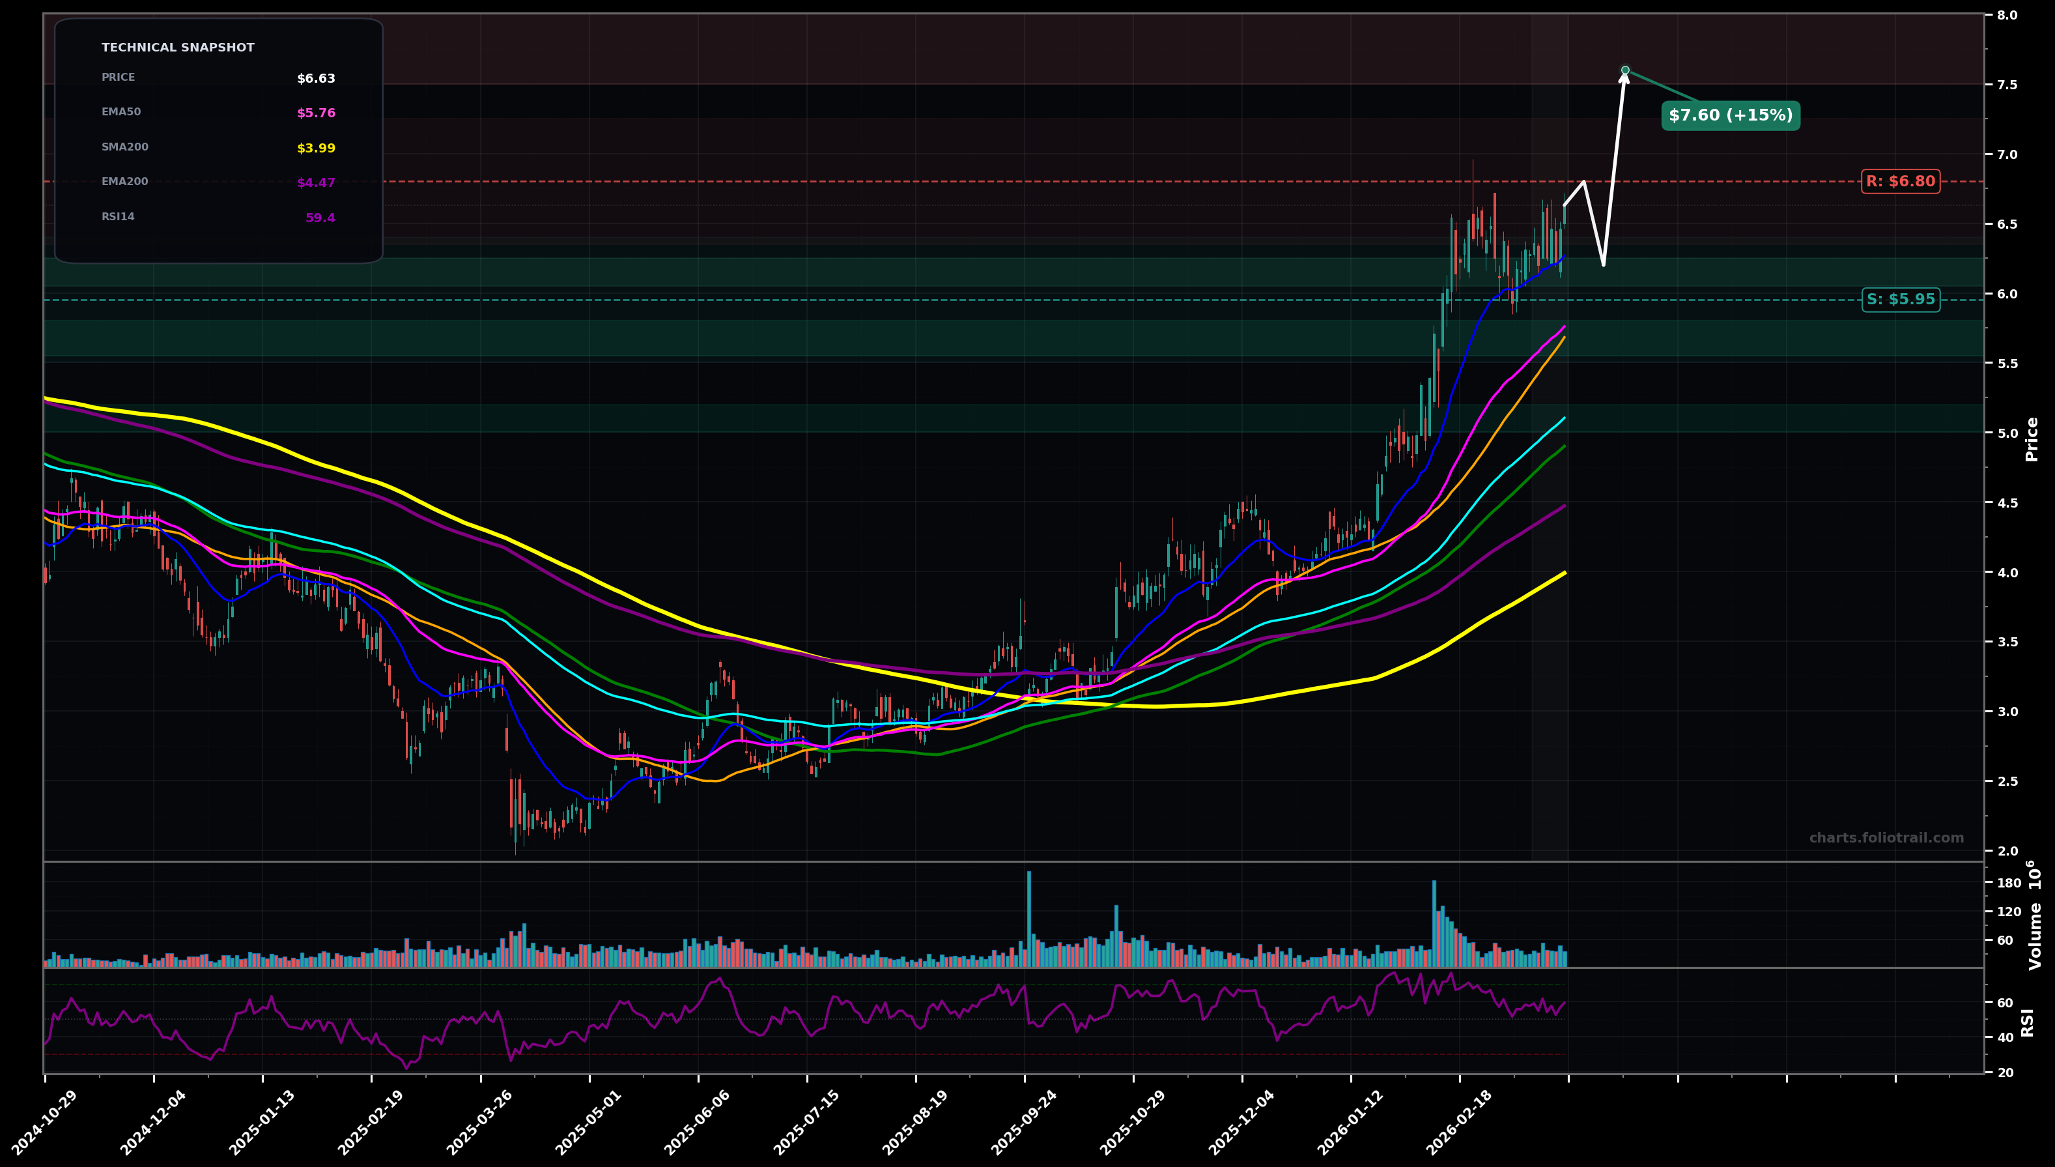Screen dimensions: 2055x1167
Task: Toggle the resistance line labeled R: $6.80
Action: tap(1901, 182)
